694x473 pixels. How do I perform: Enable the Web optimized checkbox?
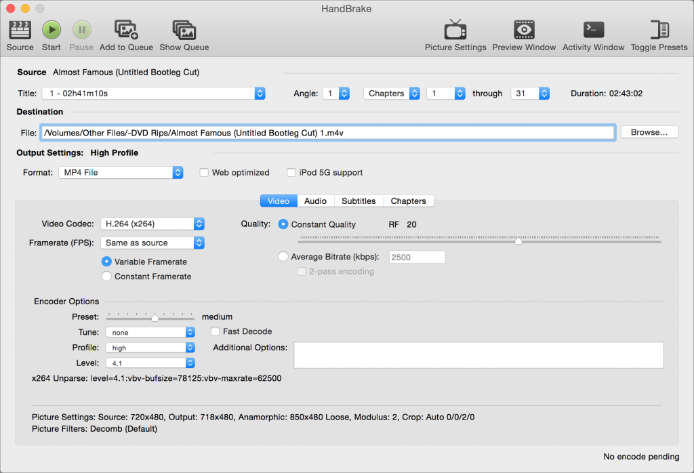(x=204, y=173)
